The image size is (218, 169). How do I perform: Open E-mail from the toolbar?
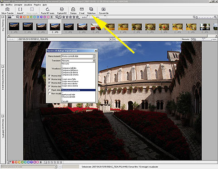pos(82,11)
